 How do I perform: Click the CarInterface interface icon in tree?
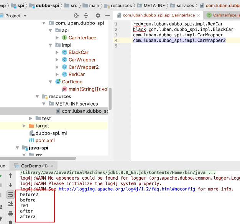(x=64, y=37)
